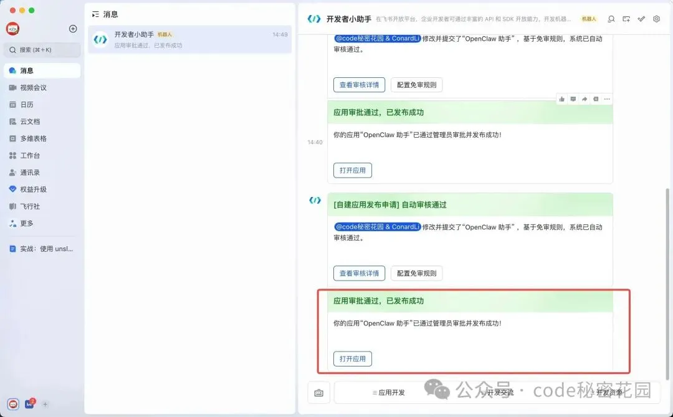Click the 机器人 tag in the chat header

click(589, 19)
